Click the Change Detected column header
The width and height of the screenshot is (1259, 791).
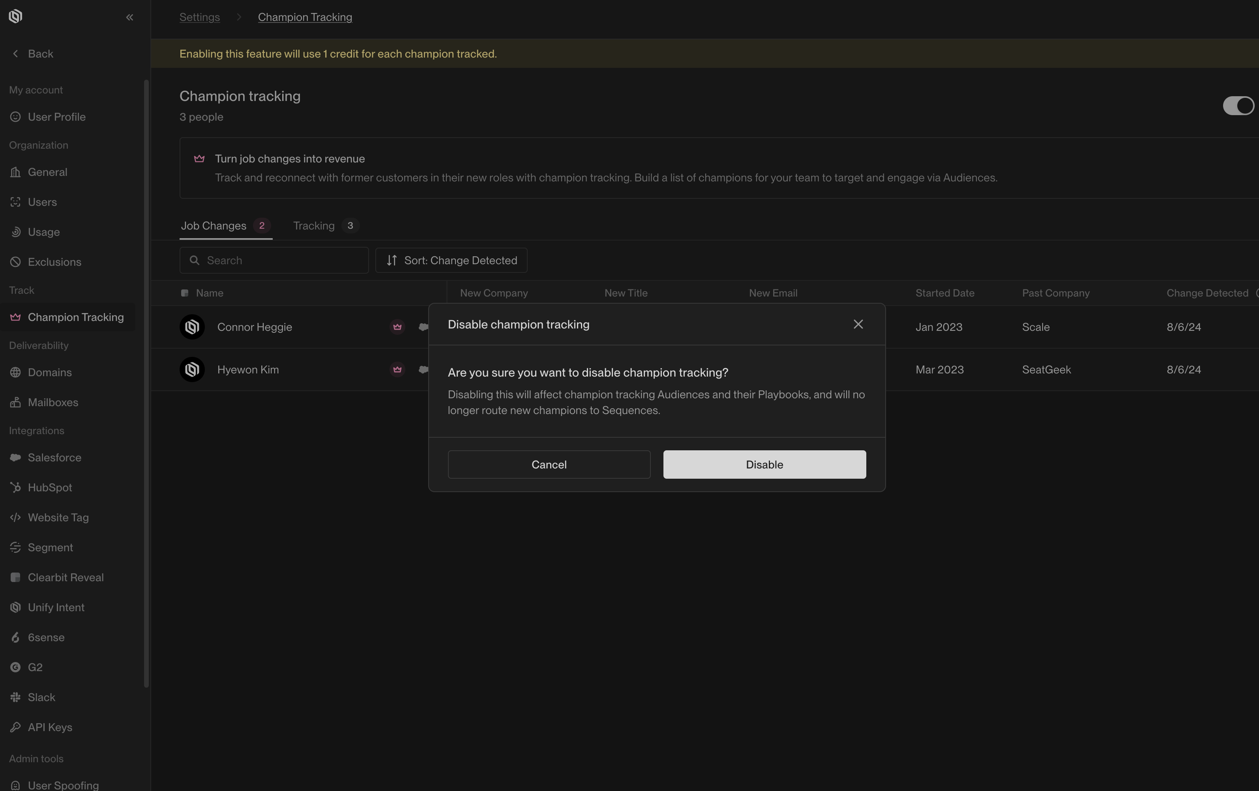tap(1207, 293)
